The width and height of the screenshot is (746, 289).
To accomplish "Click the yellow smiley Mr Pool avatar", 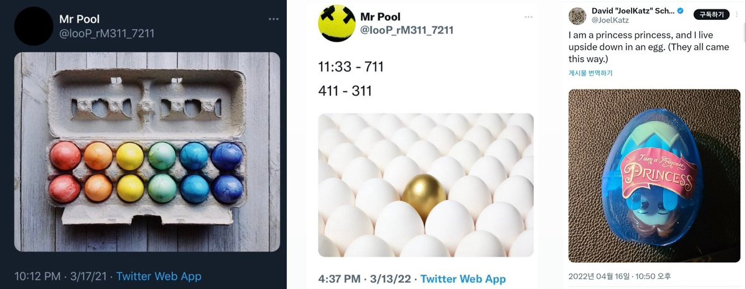I will coord(337,23).
